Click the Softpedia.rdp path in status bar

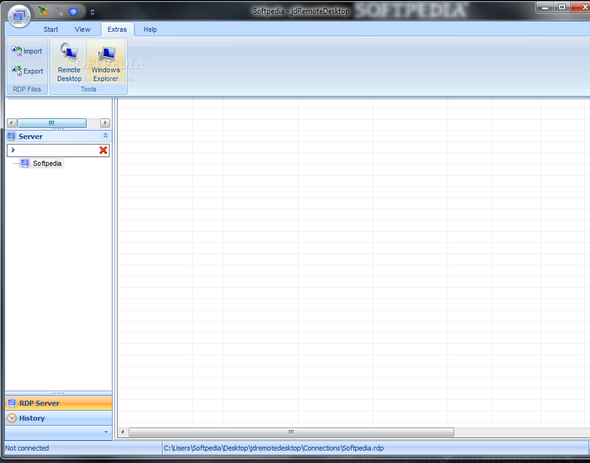[x=274, y=448]
